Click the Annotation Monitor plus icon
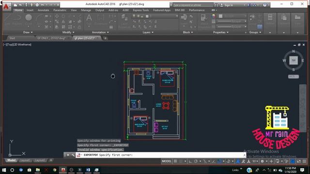 pyautogui.click(x=271, y=161)
